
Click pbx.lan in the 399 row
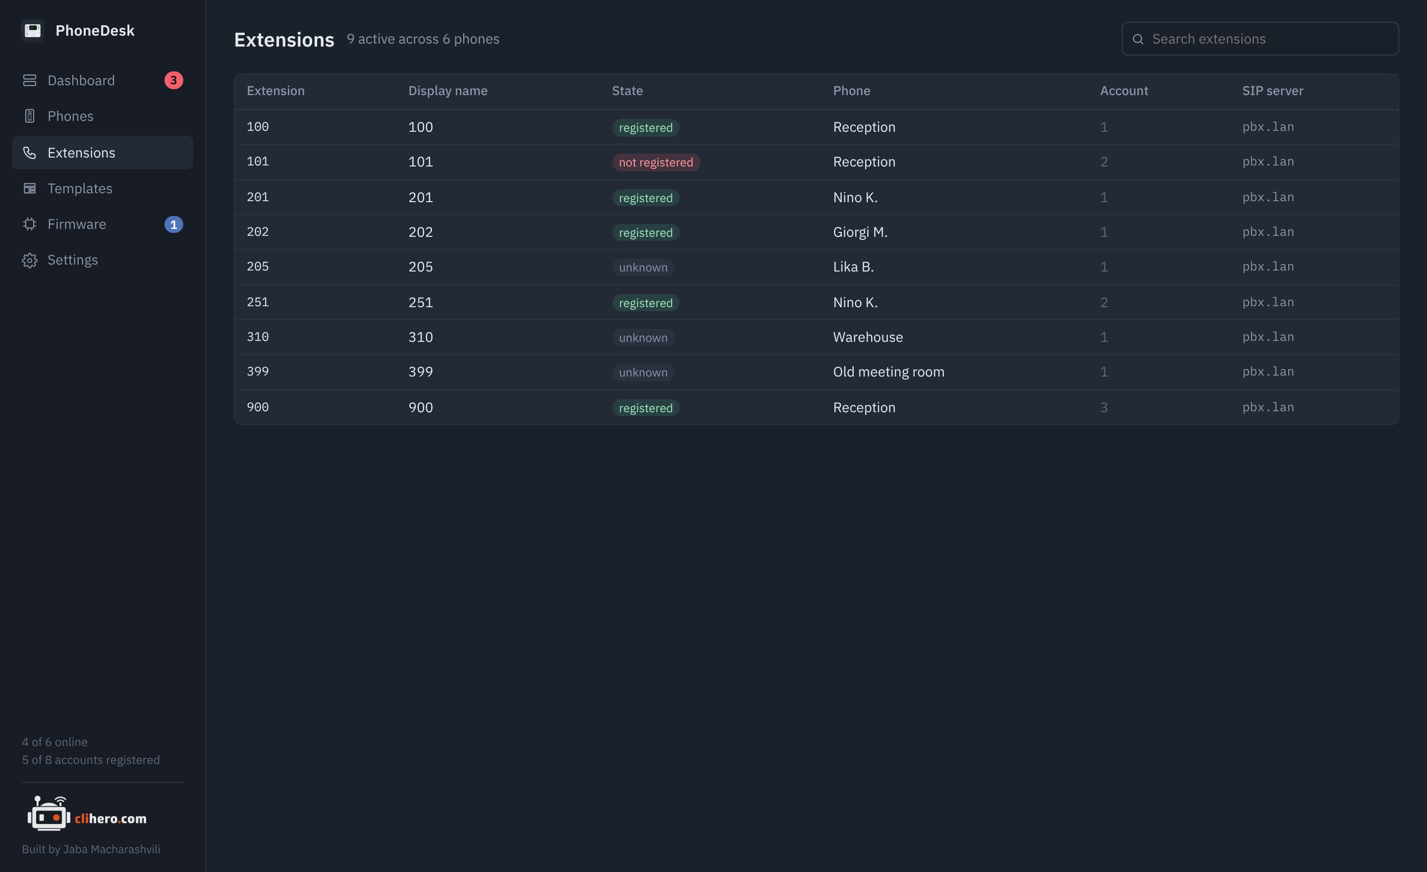pos(1268,372)
